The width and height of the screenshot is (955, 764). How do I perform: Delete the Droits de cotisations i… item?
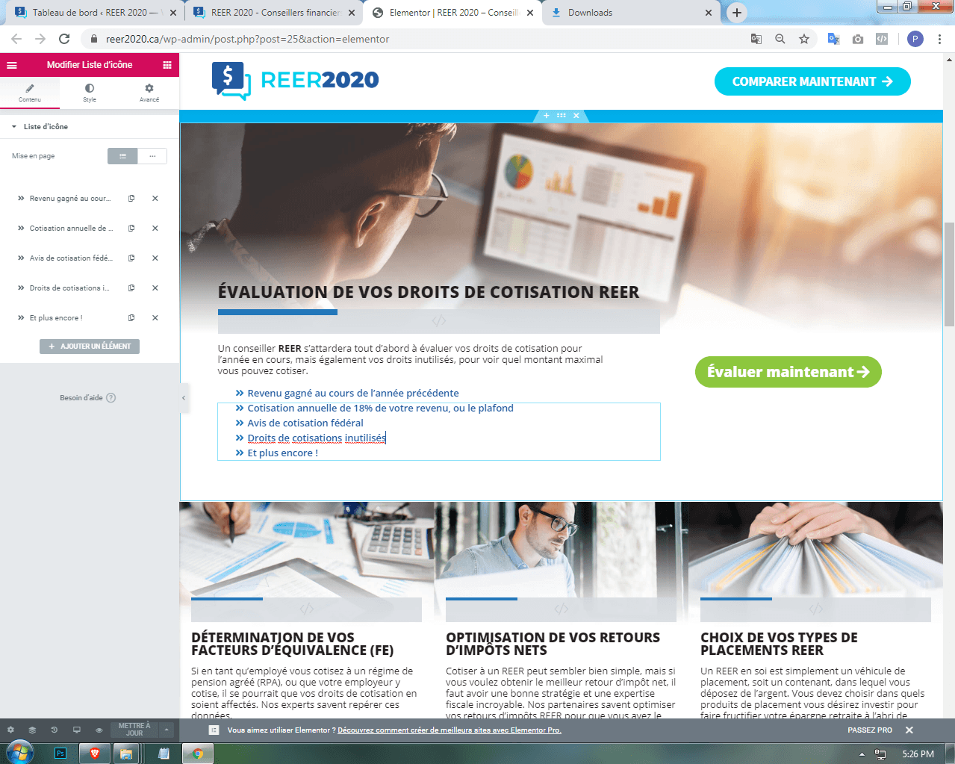pyautogui.click(x=155, y=288)
